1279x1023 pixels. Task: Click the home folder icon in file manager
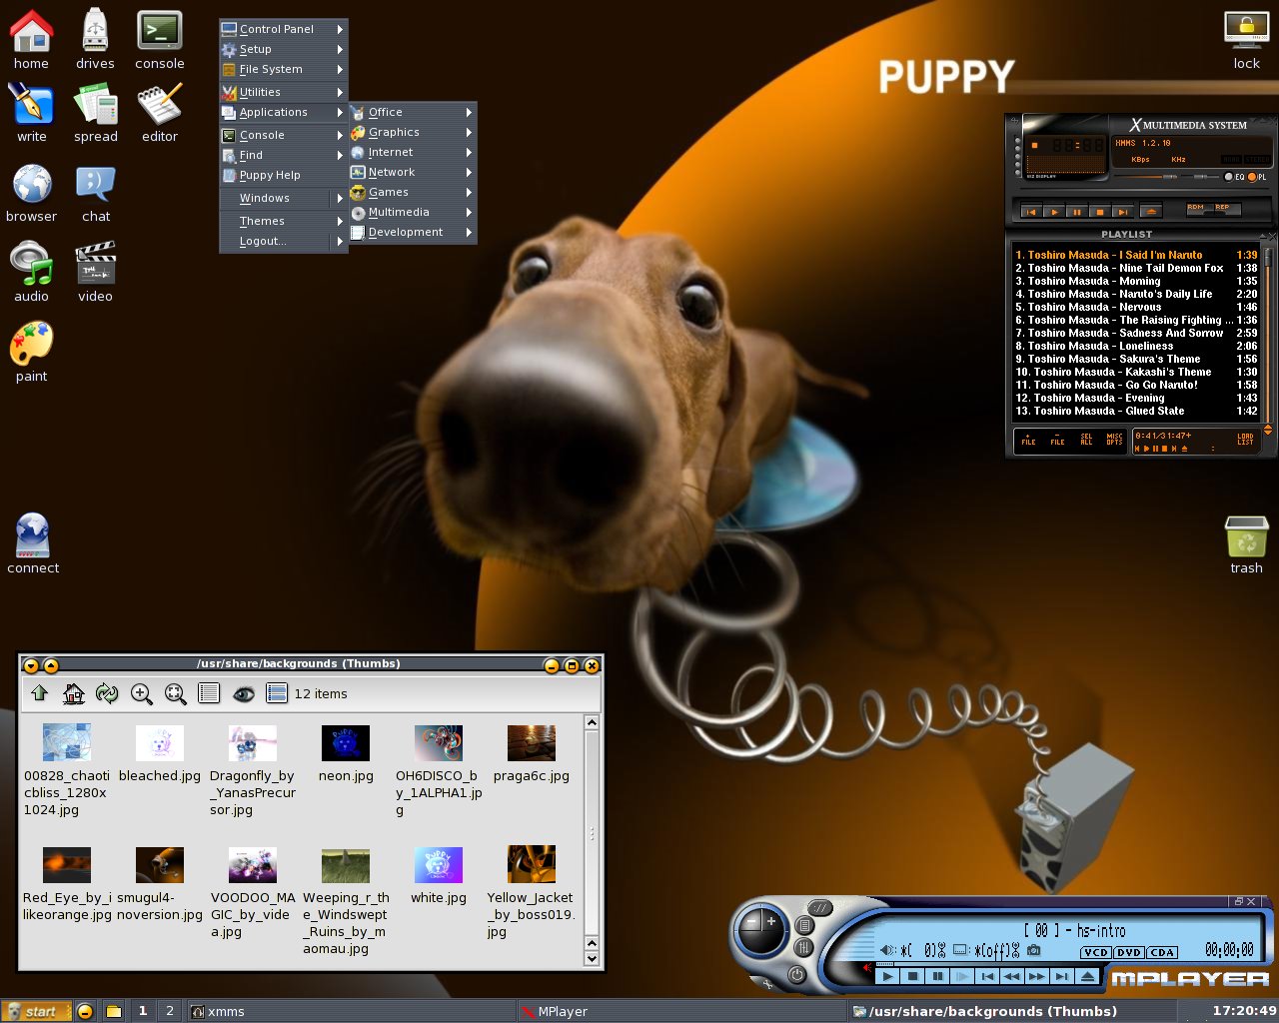click(x=73, y=693)
